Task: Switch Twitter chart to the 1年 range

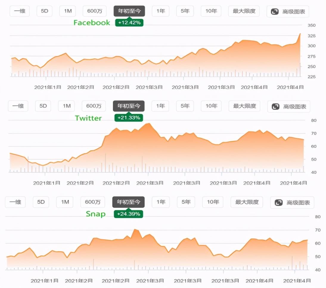Action: (x=160, y=106)
